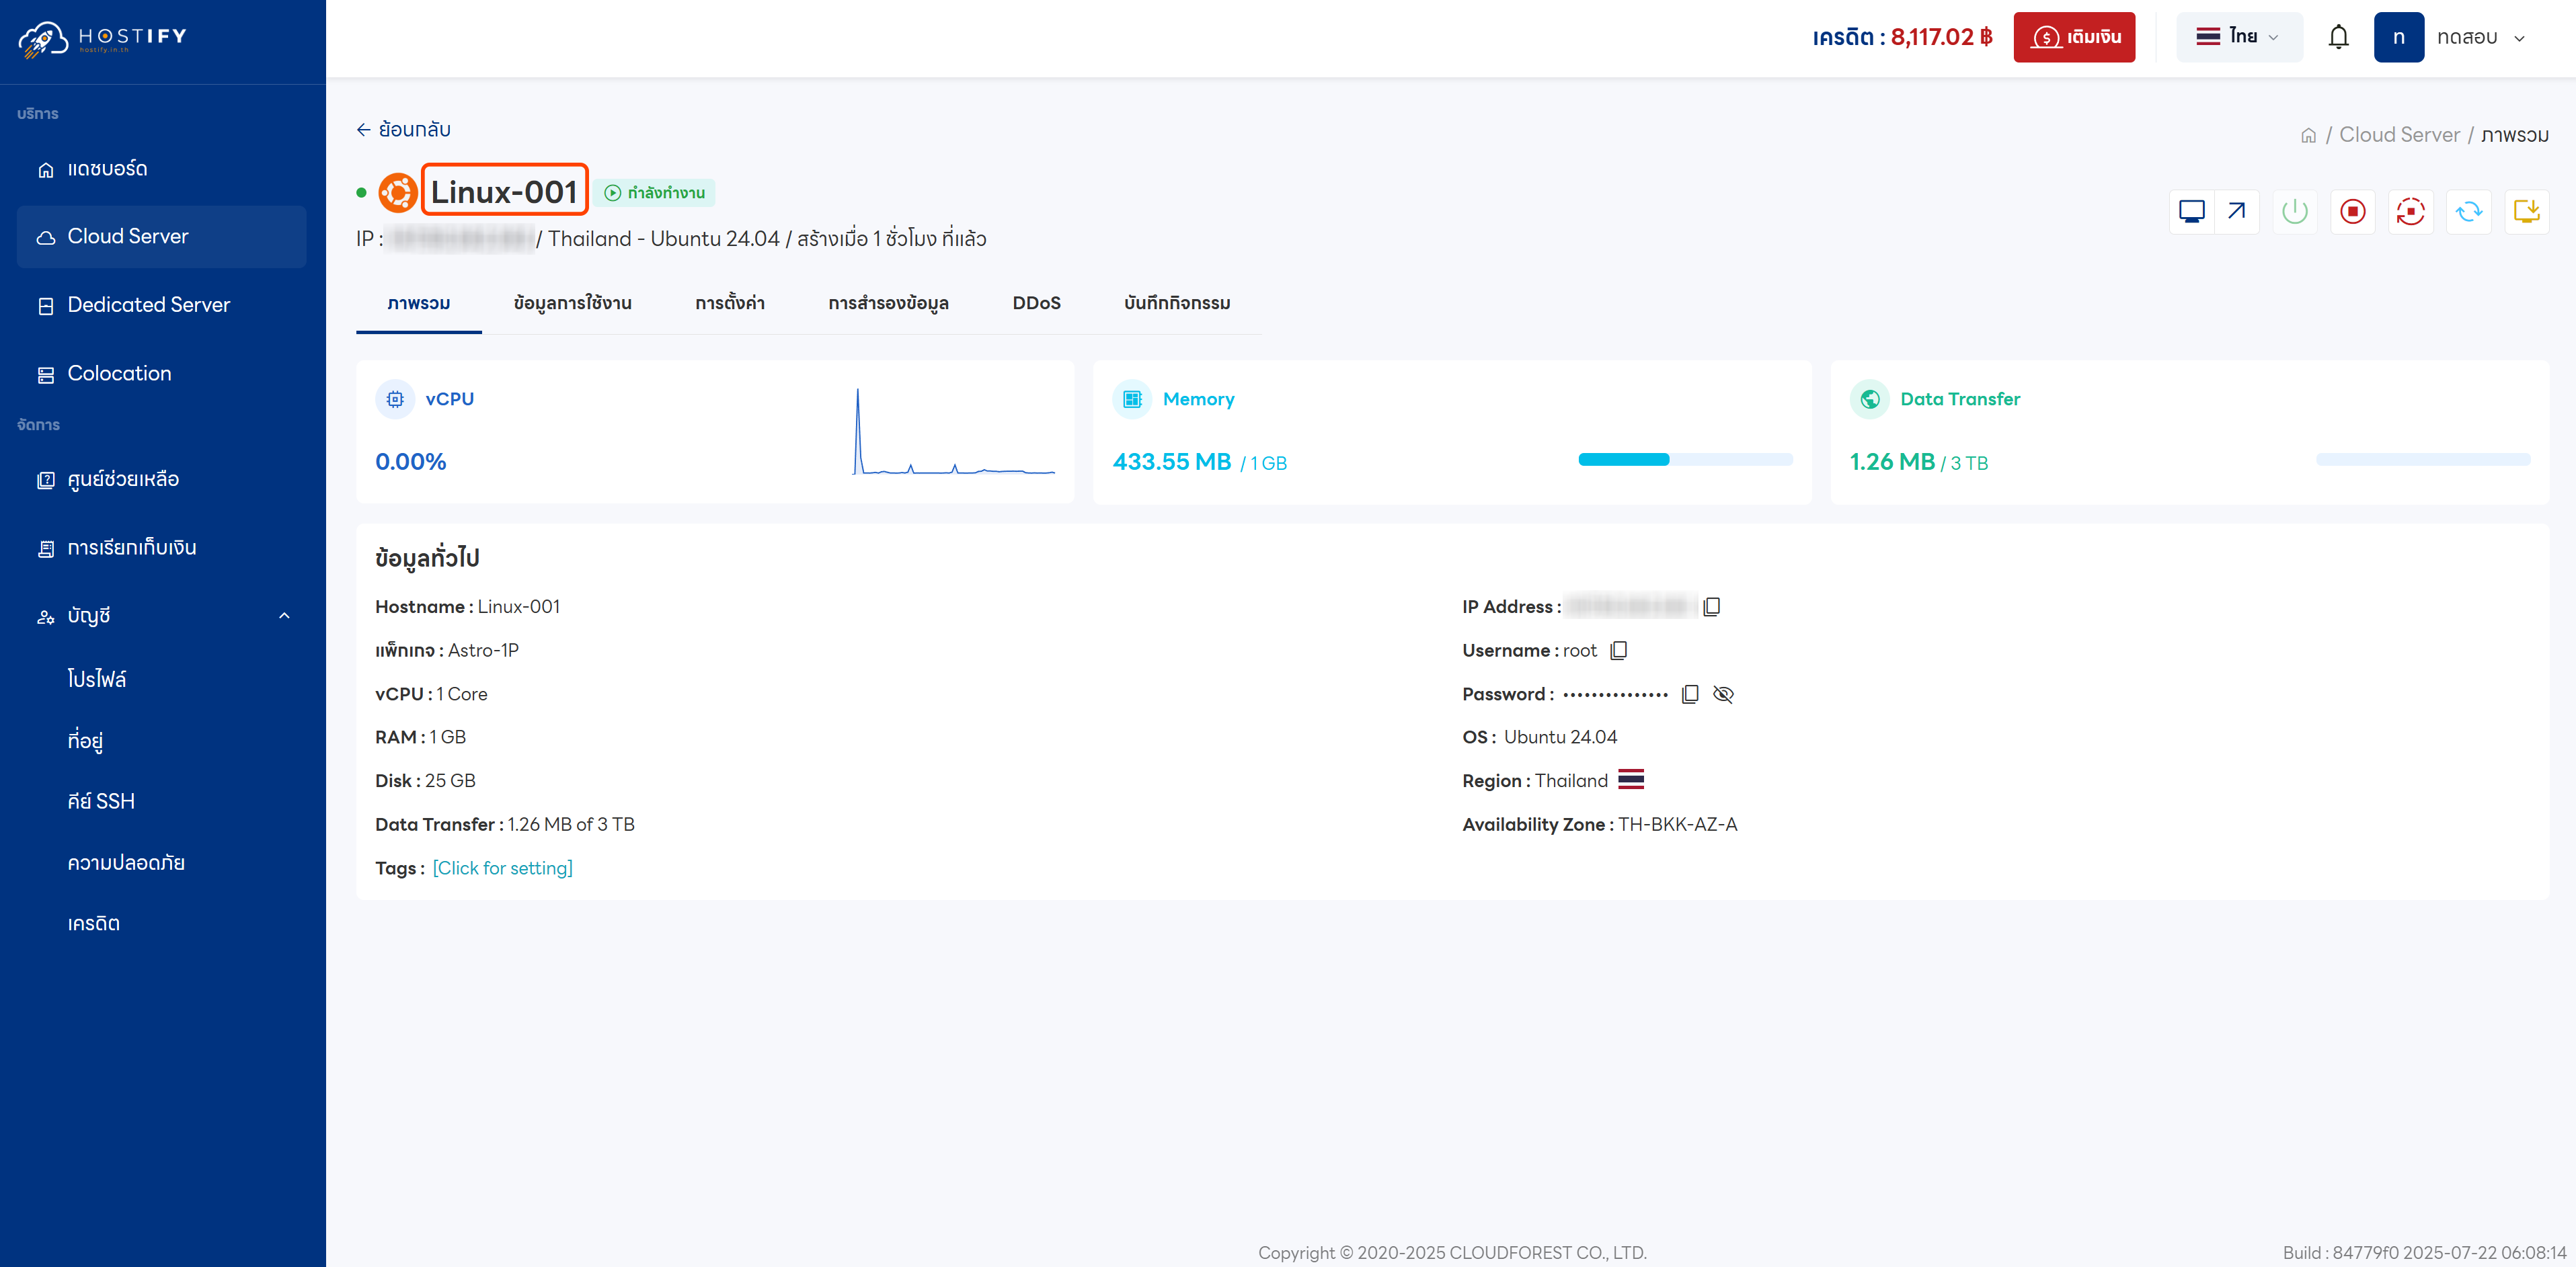The image size is (2576, 1267).
Task: Open ศูนย์ช่วยเหลือ help center
Action: pos(162,480)
